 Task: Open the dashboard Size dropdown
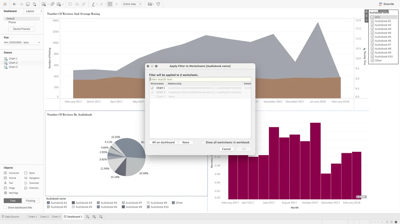(22, 43)
